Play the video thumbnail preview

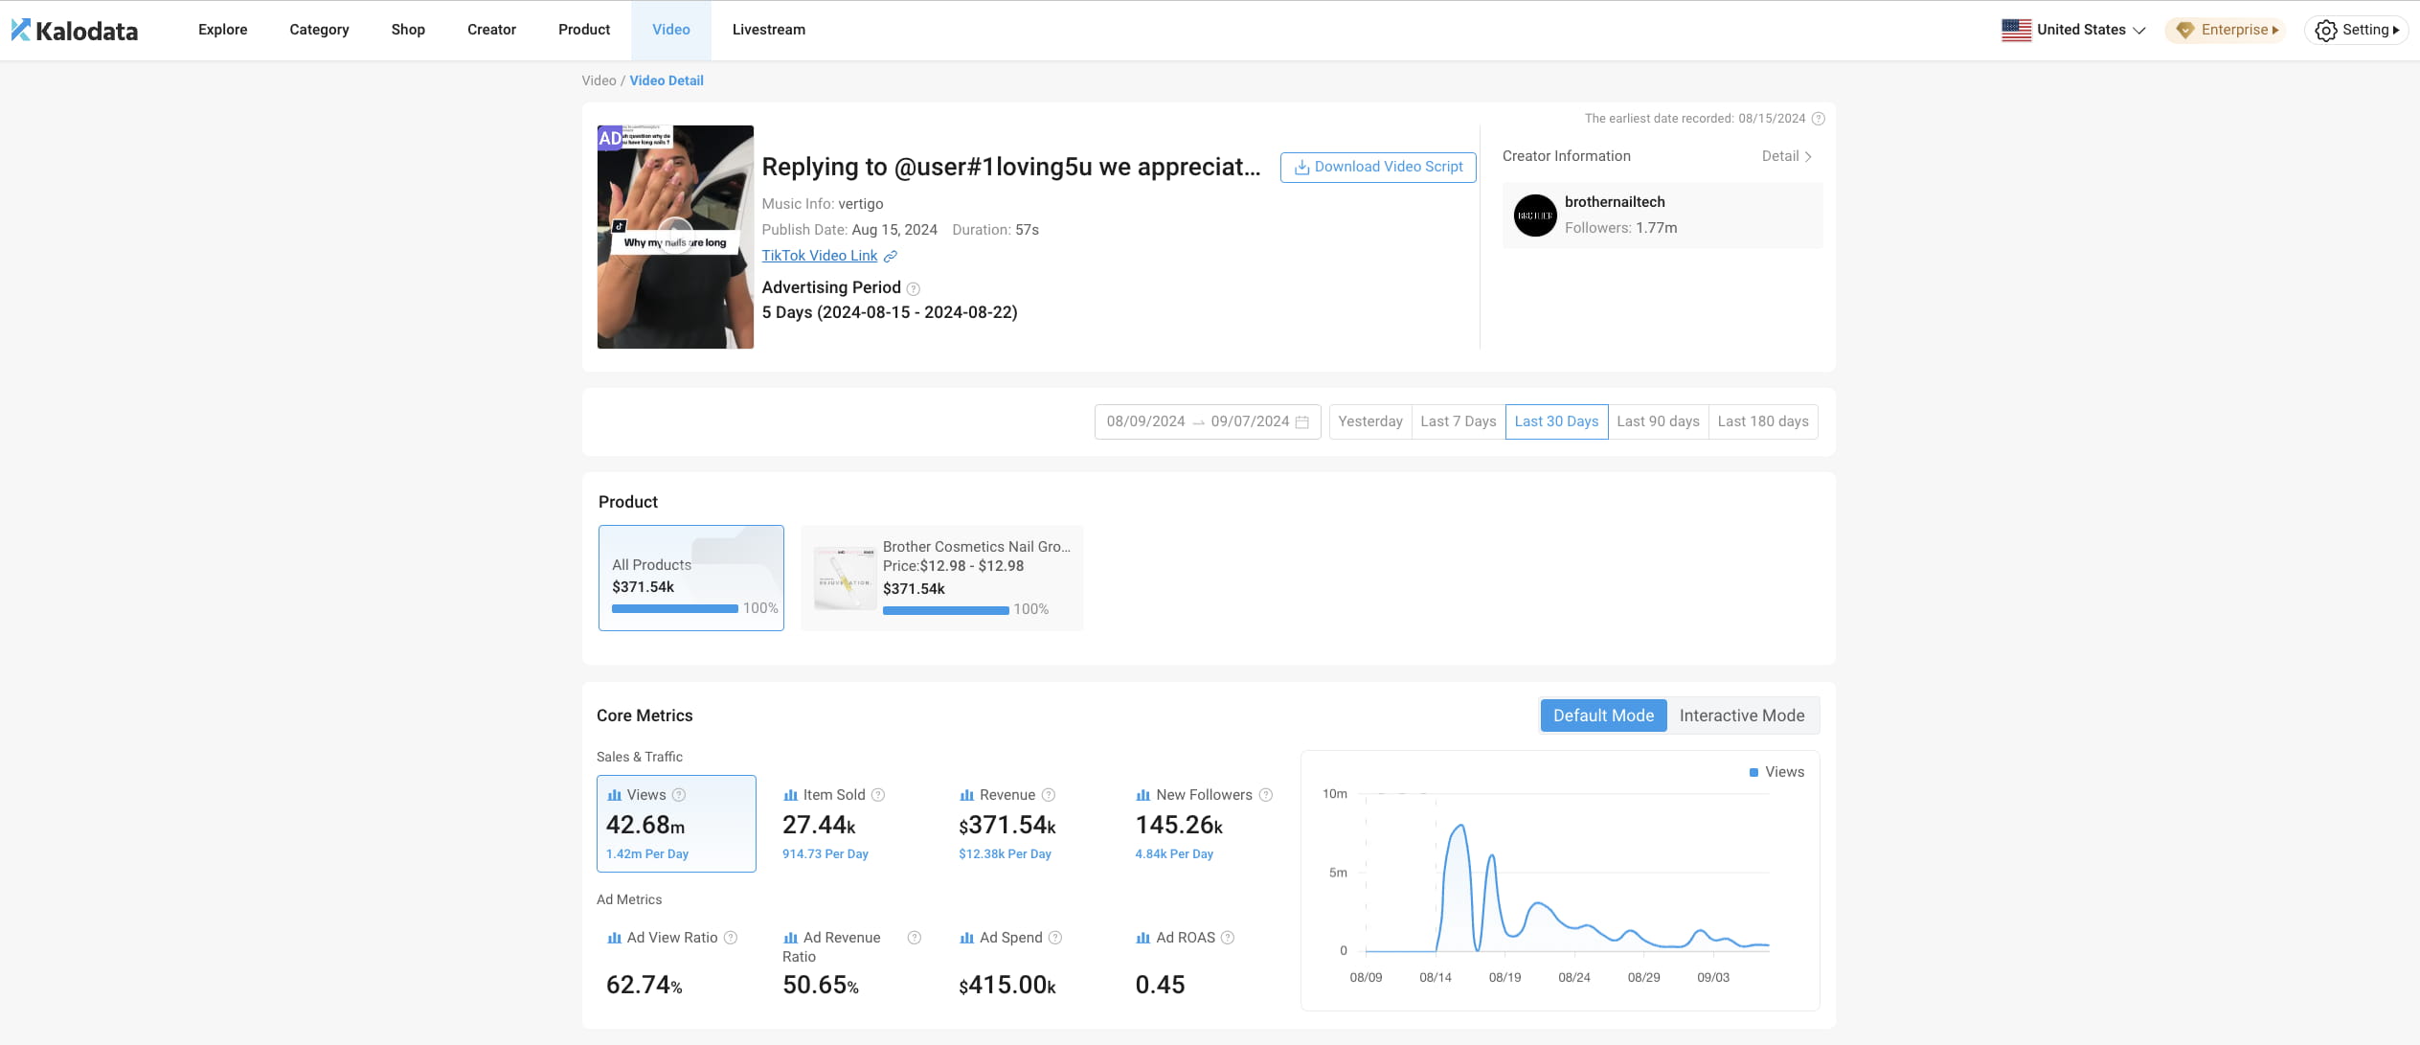click(x=675, y=237)
